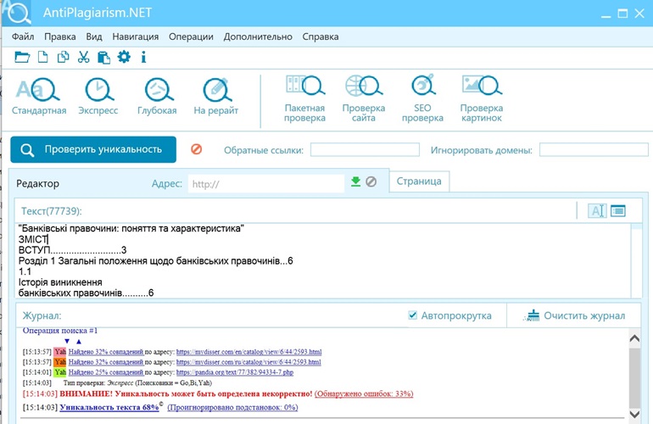Show program info with the i icon

(x=143, y=57)
